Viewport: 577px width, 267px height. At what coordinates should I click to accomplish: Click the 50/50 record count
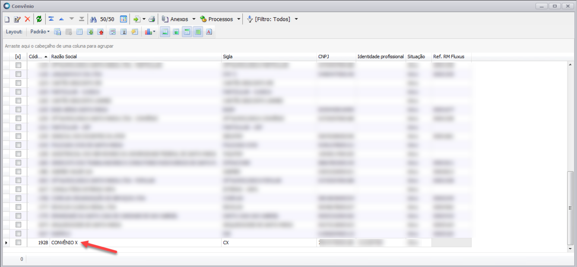click(107, 19)
